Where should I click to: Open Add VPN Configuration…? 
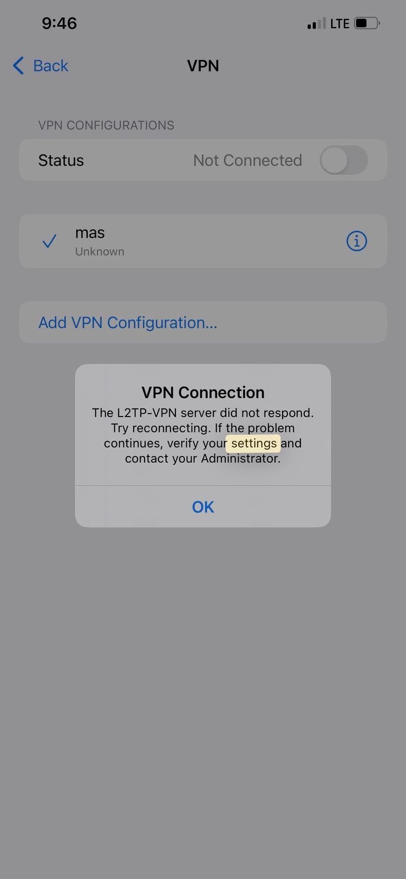pos(203,322)
